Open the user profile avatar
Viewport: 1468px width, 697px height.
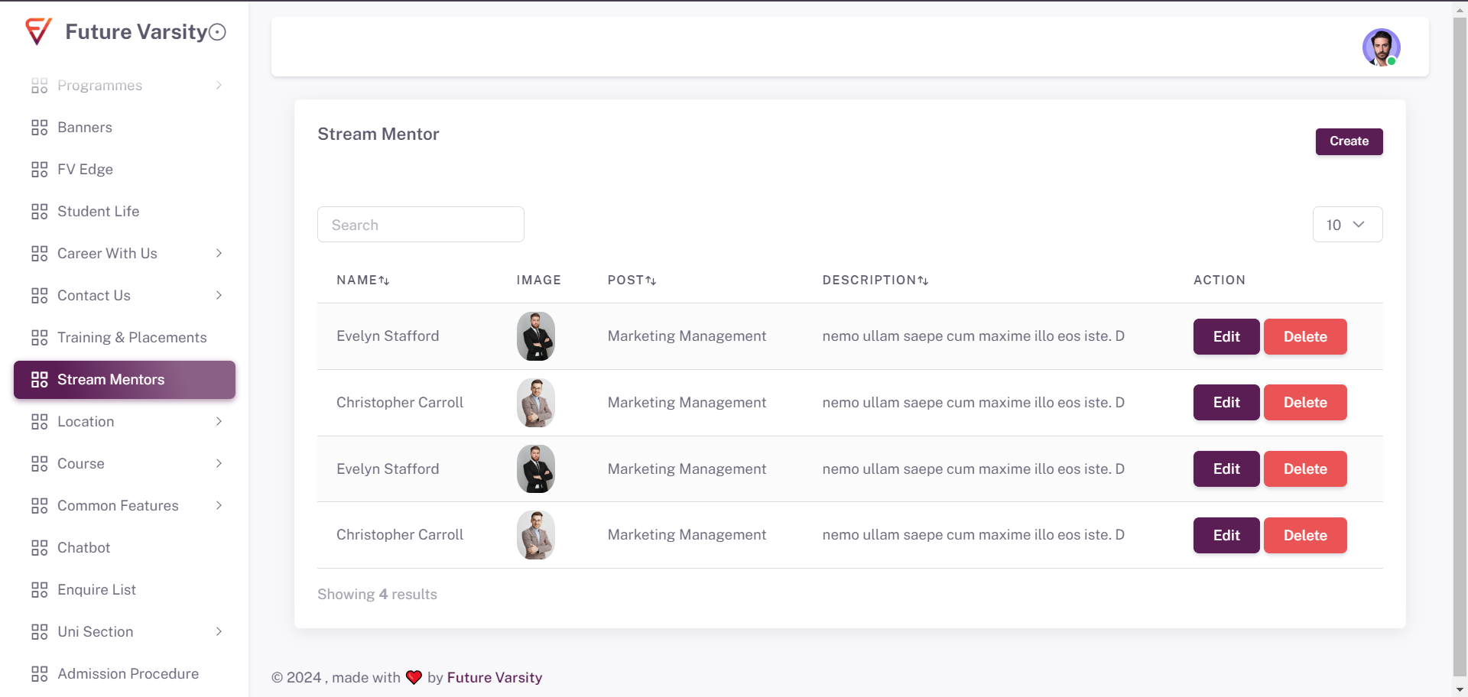point(1381,47)
